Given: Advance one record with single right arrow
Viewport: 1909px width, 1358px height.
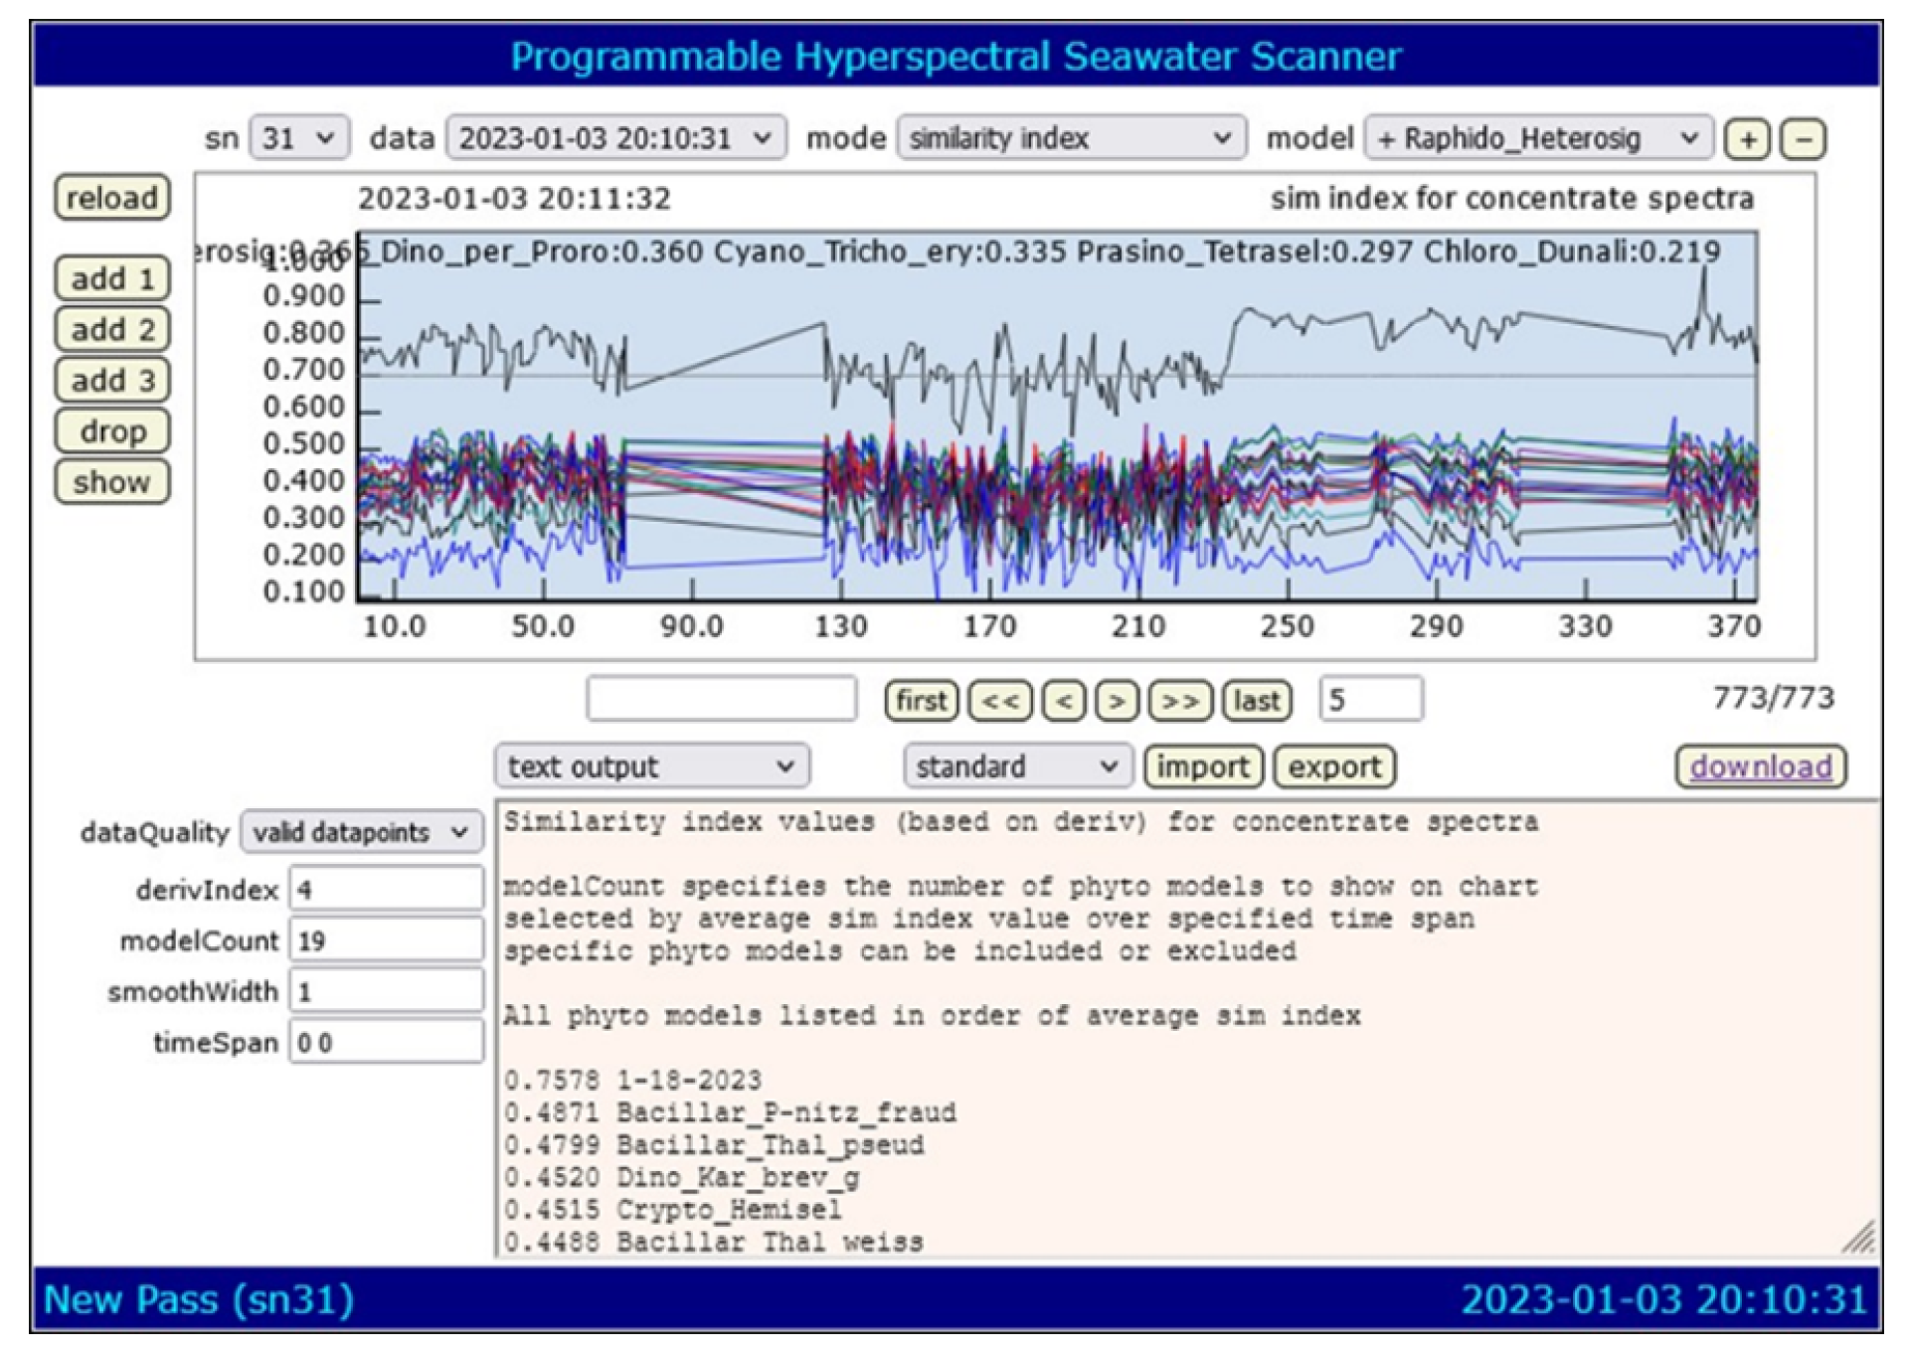Looking at the screenshot, I should click(1117, 701).
